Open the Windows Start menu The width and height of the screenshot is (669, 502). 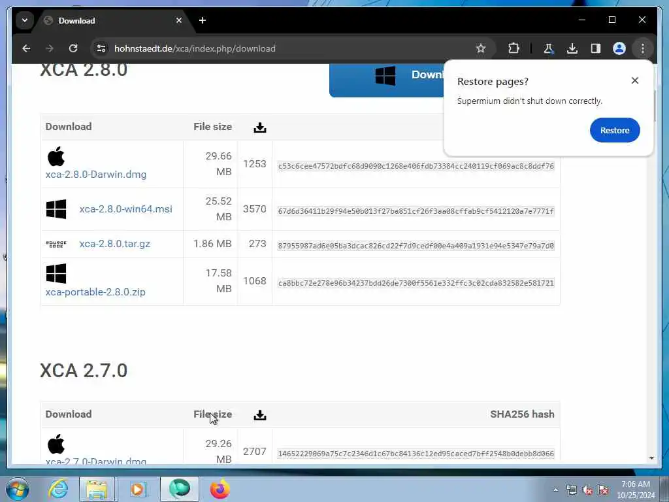point(18,489)
